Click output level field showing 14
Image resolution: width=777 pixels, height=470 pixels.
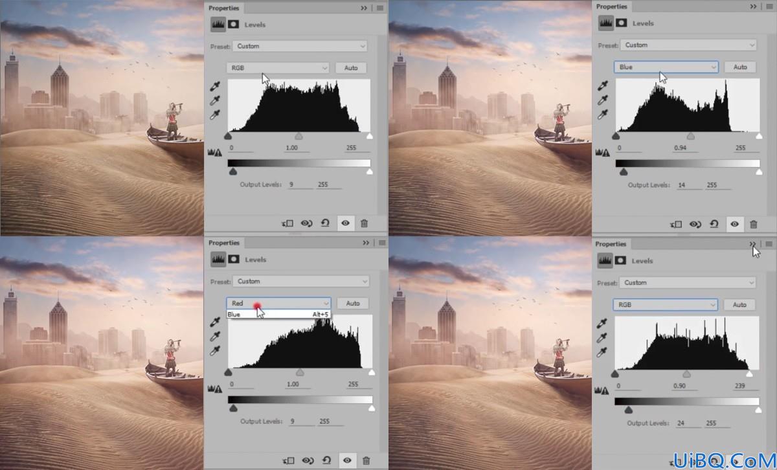pos(690,185)
